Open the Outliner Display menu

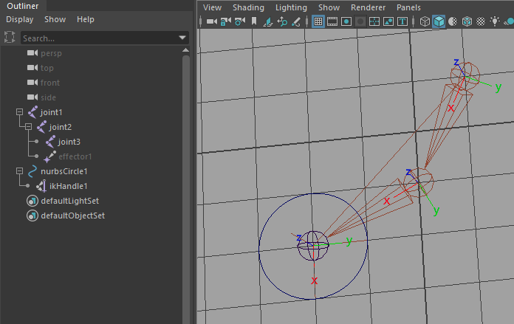coord(20,20)
